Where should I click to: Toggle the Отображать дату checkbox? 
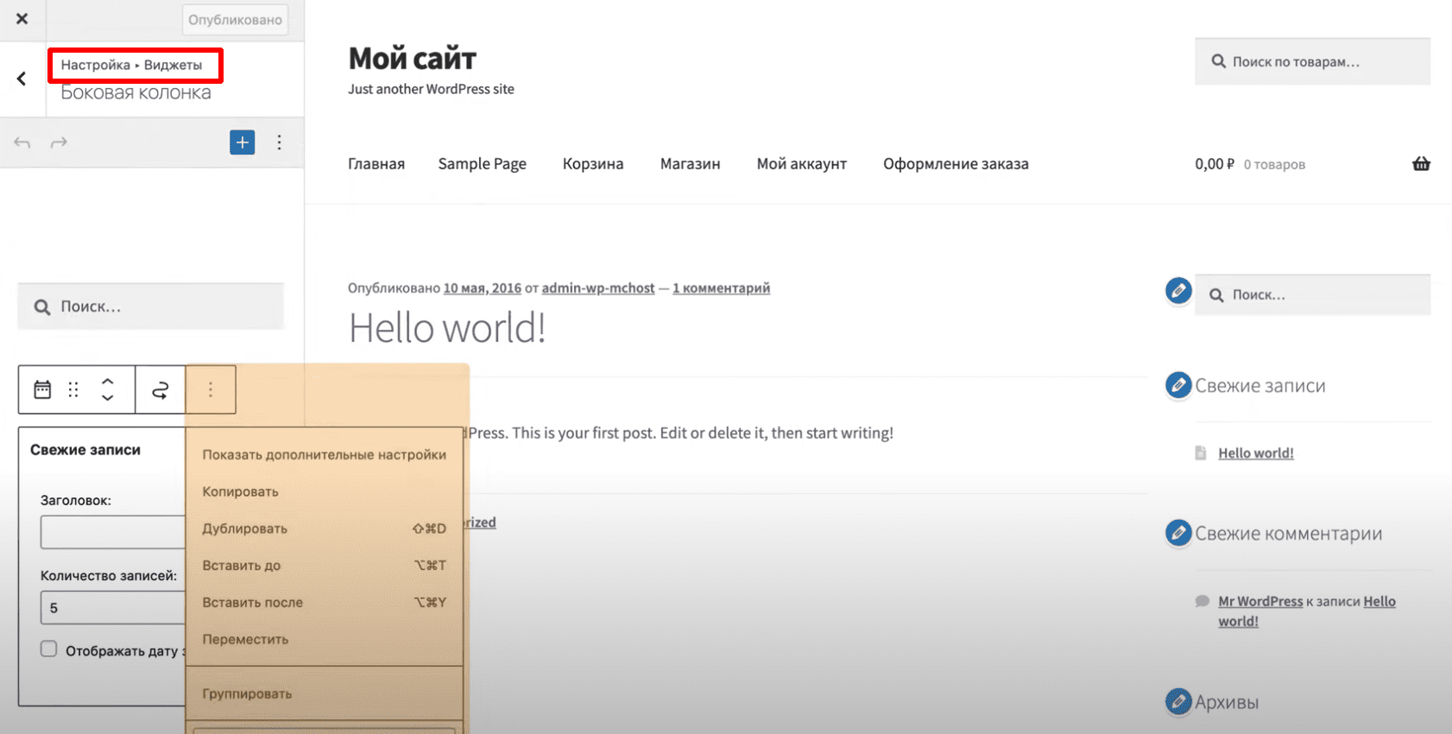coord(49,649)
